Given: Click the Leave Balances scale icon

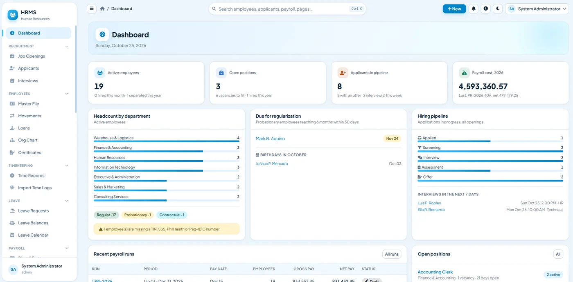Looking at the screenshot, I should pos(12,223).
